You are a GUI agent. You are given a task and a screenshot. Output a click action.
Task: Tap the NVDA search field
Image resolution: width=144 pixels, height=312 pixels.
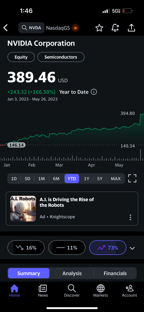pos(31,28)
